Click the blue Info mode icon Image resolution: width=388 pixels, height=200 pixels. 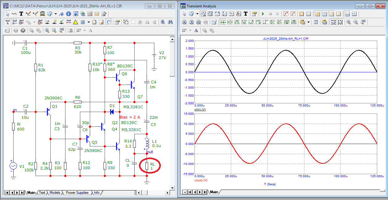(69, 14)
